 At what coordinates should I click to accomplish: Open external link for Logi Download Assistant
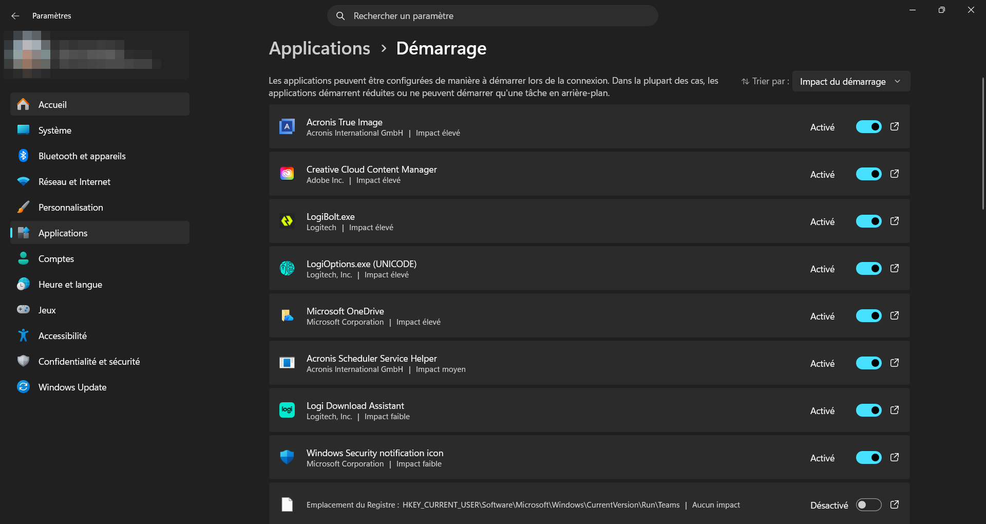point(894,410)
